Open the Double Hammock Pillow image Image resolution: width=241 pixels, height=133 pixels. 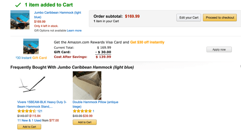pos(87,85)
